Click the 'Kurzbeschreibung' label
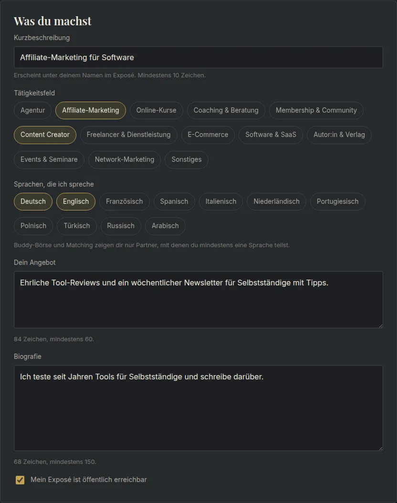Screen dimensions: 397x503 click(x=42, y=38)
